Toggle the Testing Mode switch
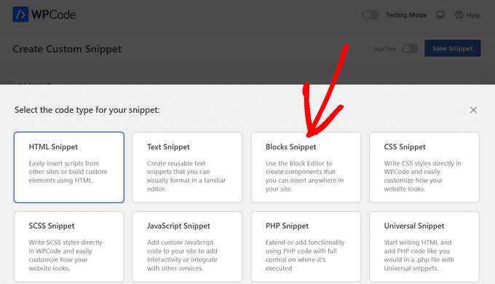The width and height of the screenshot is (495, 284). [371, 15]
